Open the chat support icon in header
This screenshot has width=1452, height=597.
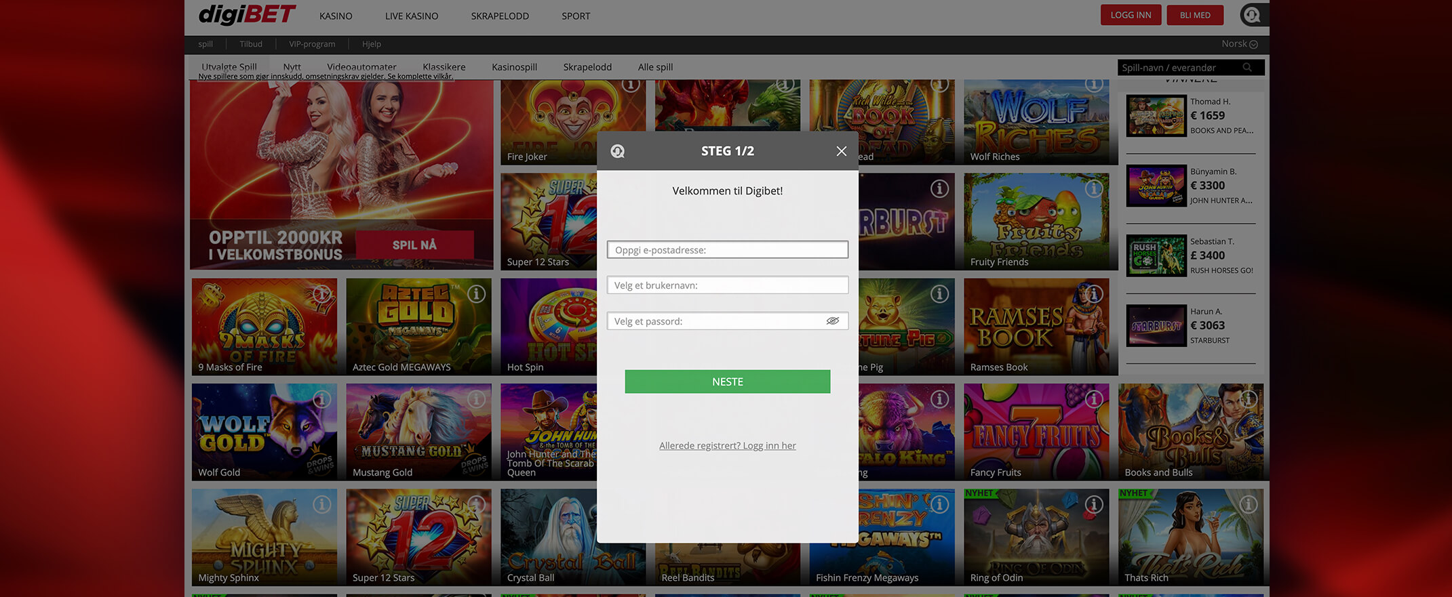coord(1251,15)
